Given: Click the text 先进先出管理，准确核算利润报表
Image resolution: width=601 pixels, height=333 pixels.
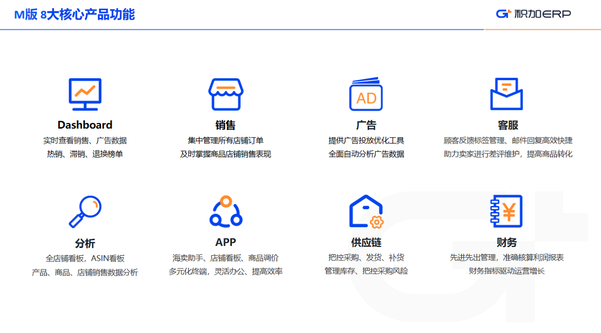Looking at the screenshot, I should coord(507,257).
